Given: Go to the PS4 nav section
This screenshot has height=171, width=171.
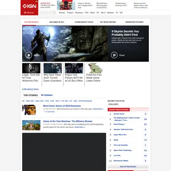Looking at the screenshot, I should coord(87,13).
